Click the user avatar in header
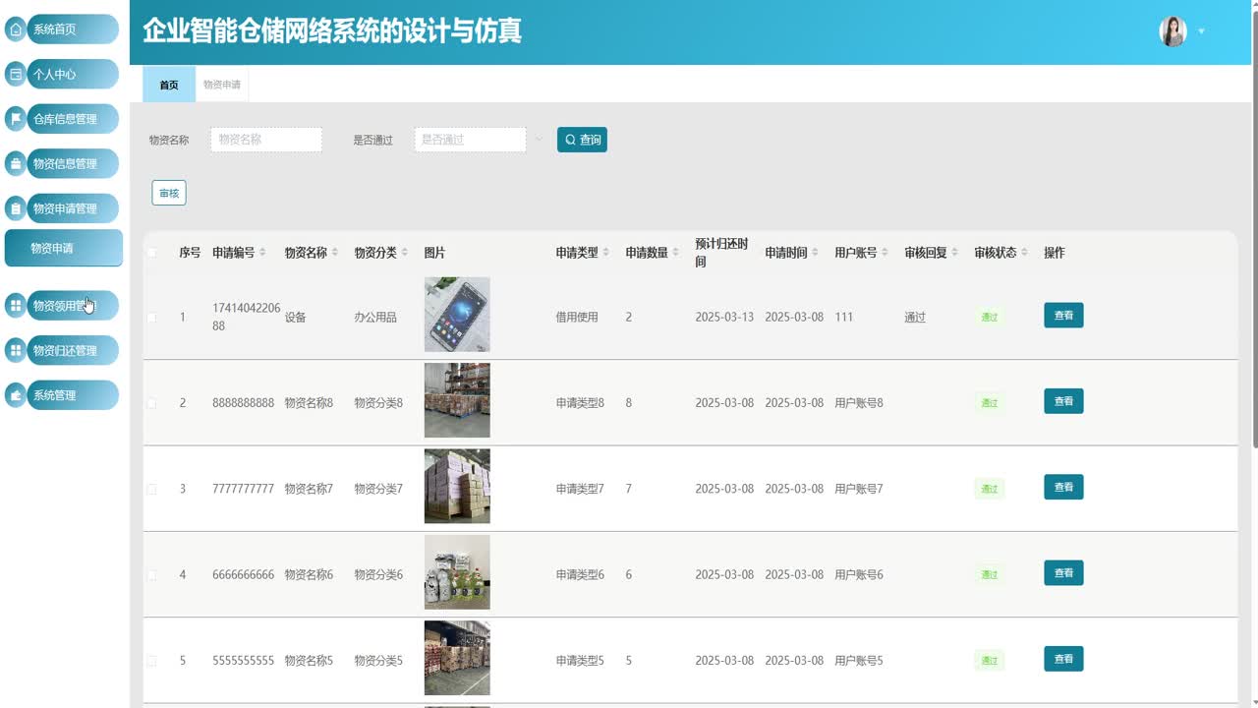 1172,31
